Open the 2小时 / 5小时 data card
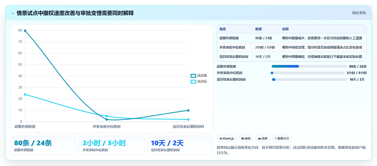This screenshot has height=166, width=377. [x=112, y=146]
